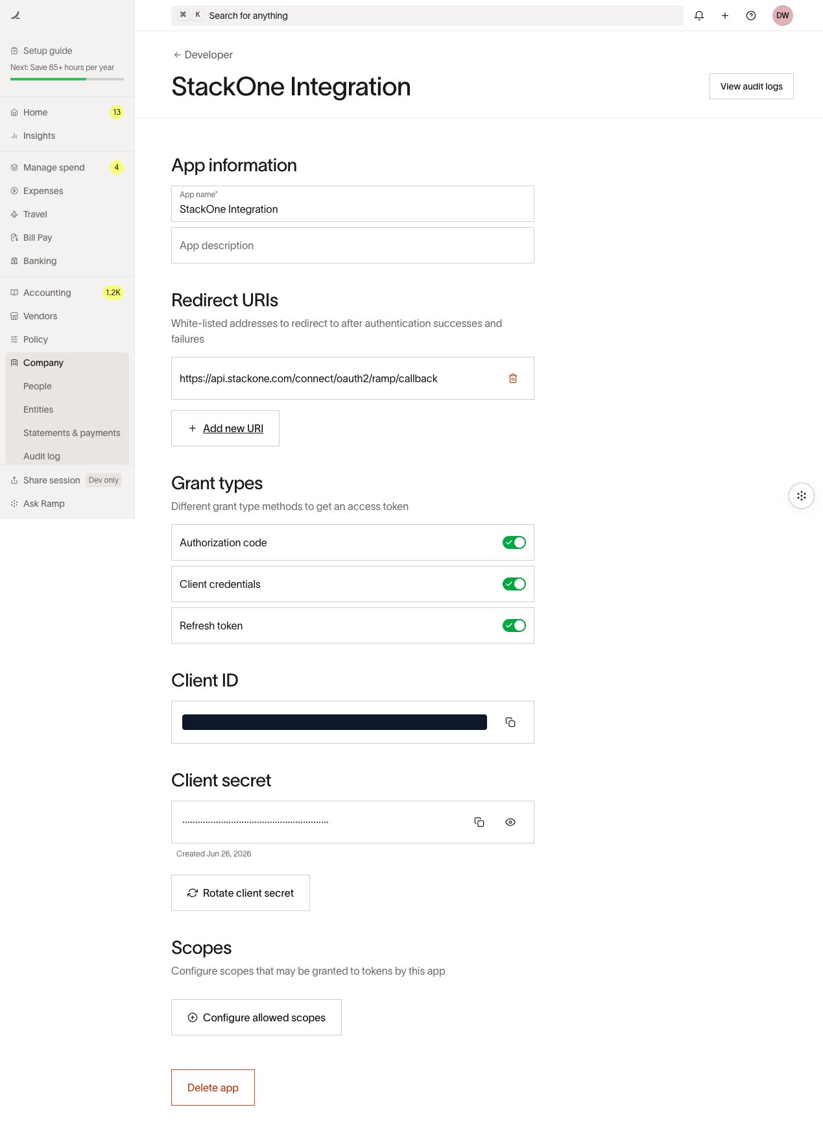823x1142 pixels.
Task: Click the Manage spend layers icon
Action: [14, 167]
